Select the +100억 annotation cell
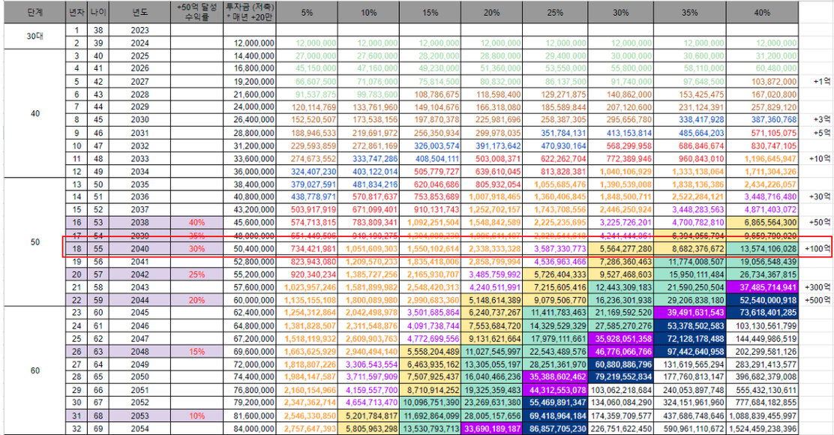The height and width of the screenshot is (435, 834). pyautogui.click(x=817, y=249)
